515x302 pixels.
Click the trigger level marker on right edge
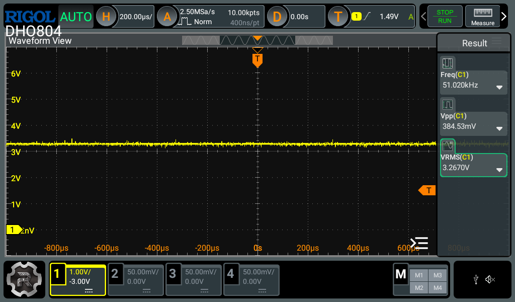coord(427,190)
